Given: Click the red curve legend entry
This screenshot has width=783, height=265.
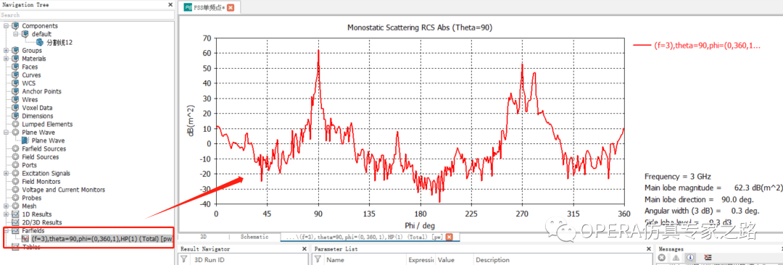Looking at the screenshot, I should tap(697, 45).
